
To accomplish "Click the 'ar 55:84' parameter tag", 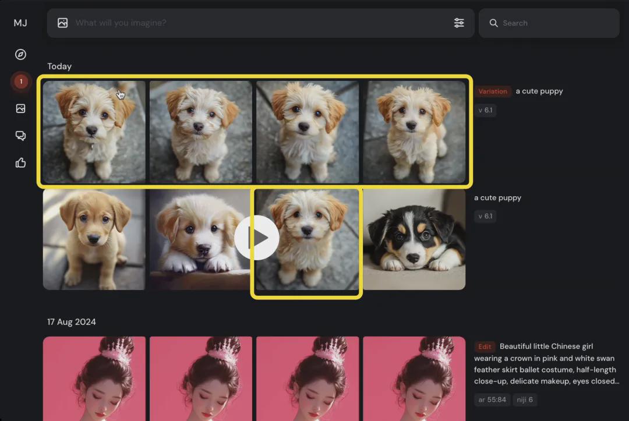I will pos(492,400).
